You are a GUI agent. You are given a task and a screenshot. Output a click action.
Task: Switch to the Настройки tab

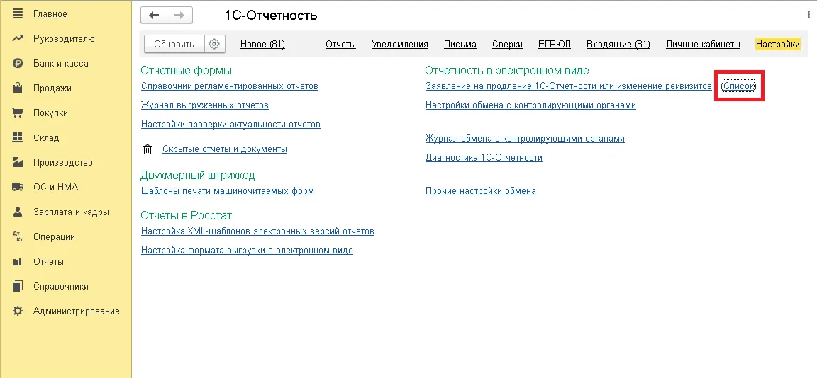777,44
